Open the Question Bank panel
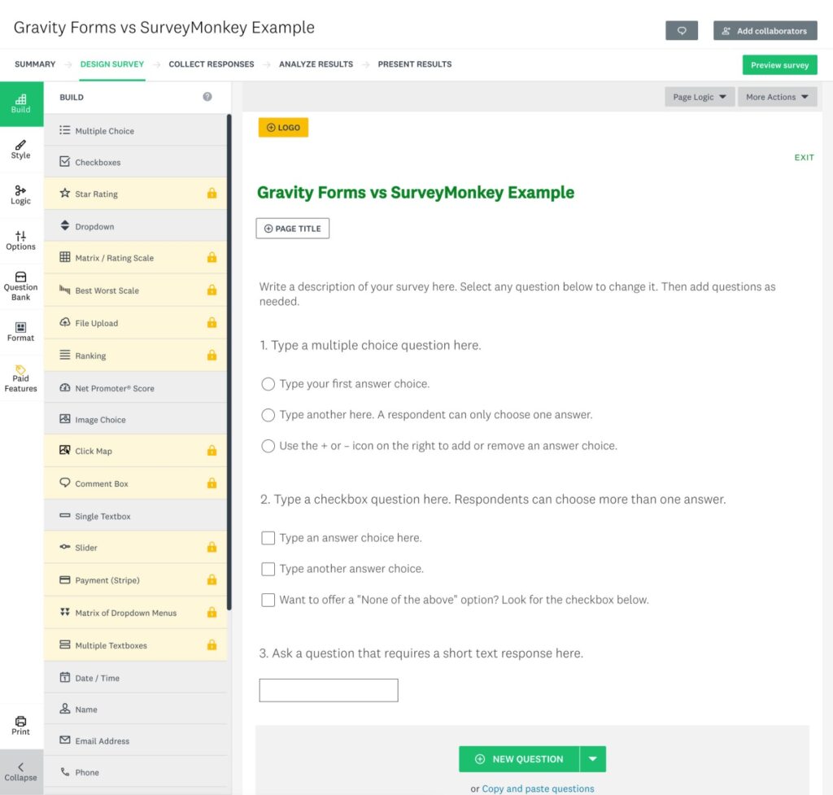This screenshot has height=795, width=833. pyautogui.click(x=20, y=286)
